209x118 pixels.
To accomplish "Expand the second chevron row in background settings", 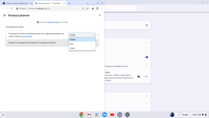I will tap(147, 50).
